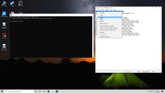Screen dimensions: 165x93
Task: Choose Abrir IME in context menu
Action: click(110, 32)
